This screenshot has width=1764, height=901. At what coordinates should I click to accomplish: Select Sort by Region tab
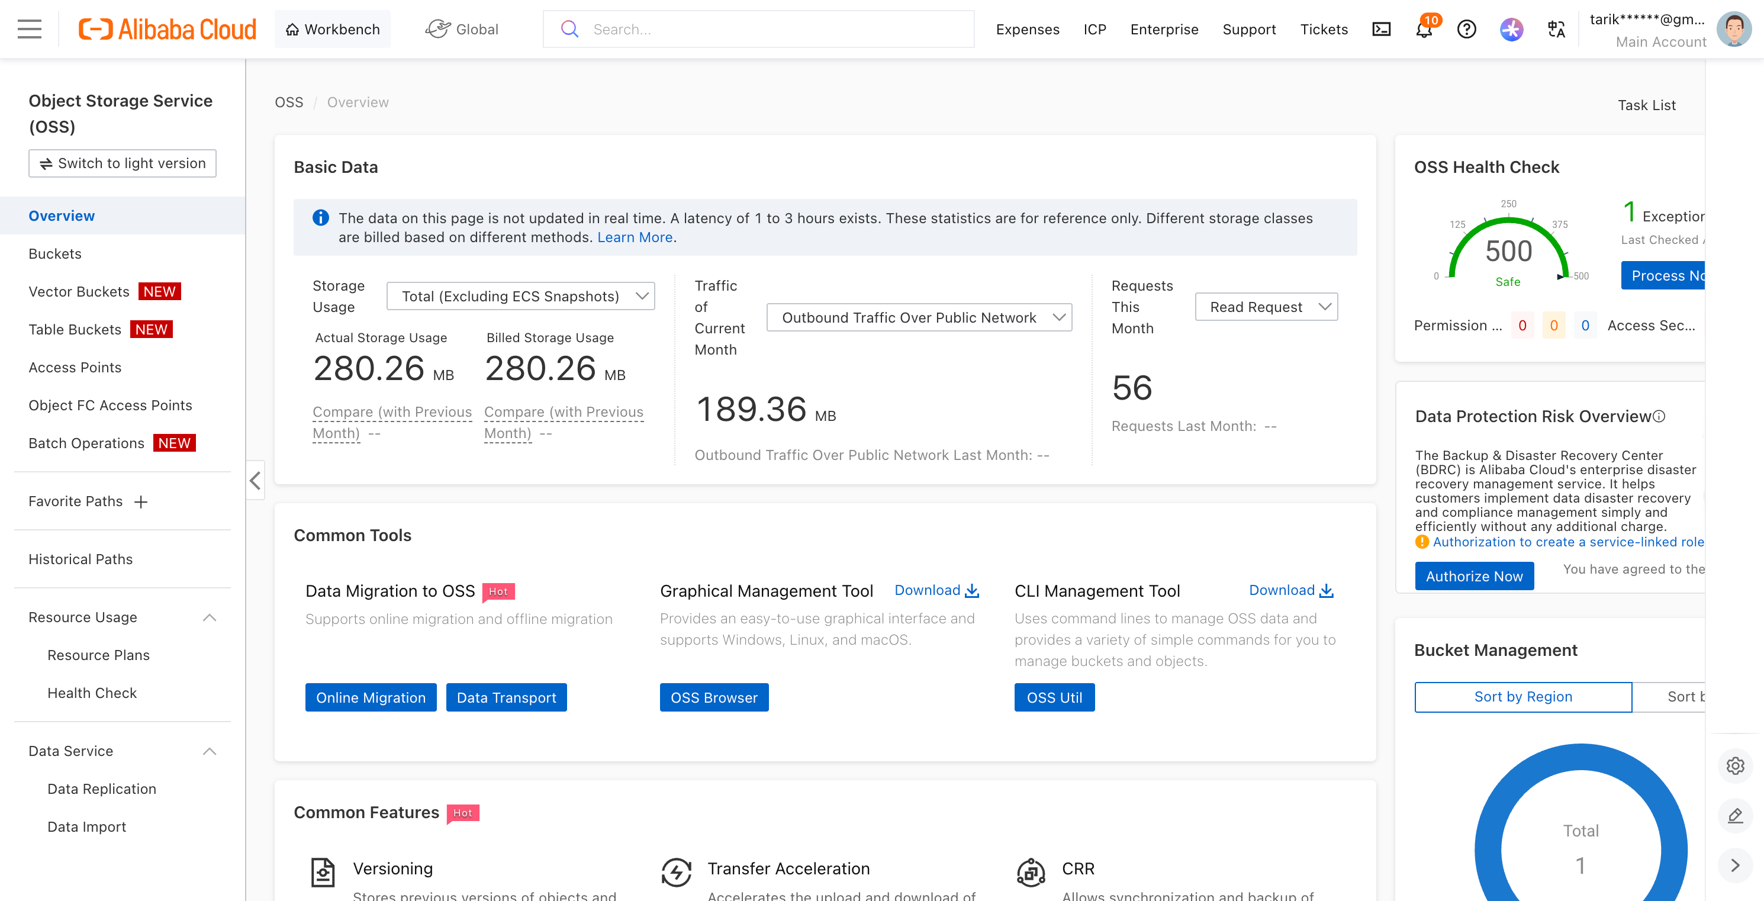(1523, 697)
